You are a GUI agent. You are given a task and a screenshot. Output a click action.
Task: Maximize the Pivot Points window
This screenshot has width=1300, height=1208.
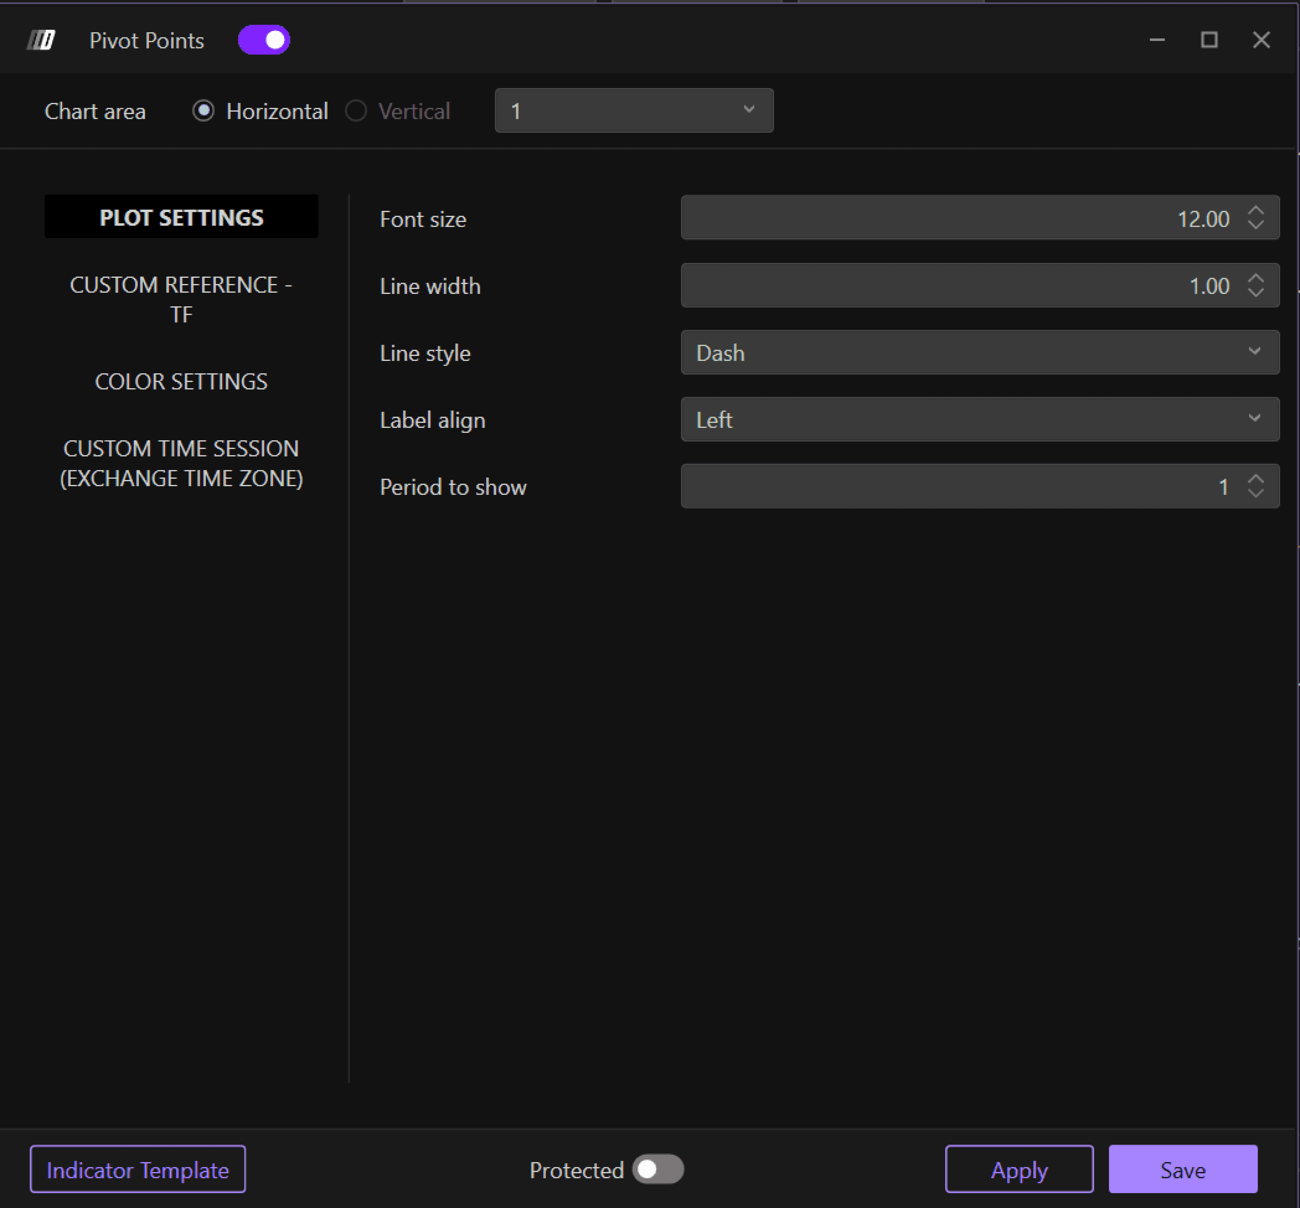pos(1209,41)
